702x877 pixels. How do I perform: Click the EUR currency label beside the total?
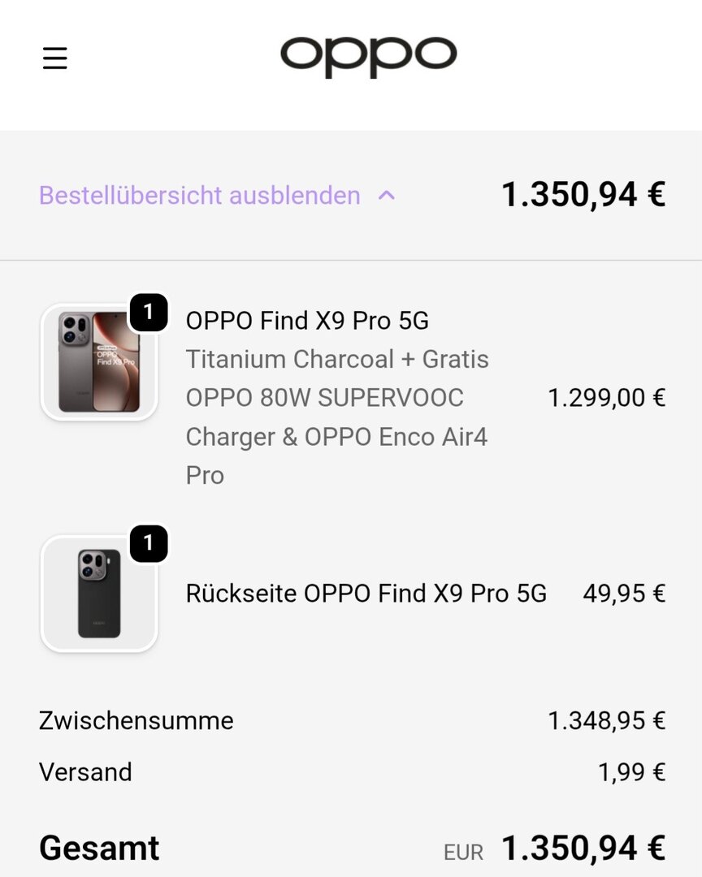point(463,852)
